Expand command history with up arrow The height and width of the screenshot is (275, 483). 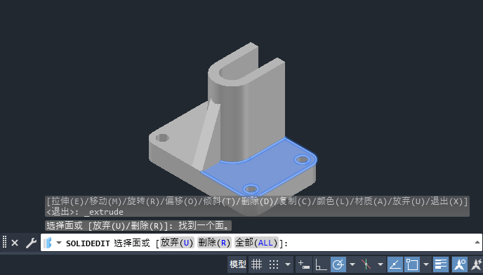pos(478,242)
